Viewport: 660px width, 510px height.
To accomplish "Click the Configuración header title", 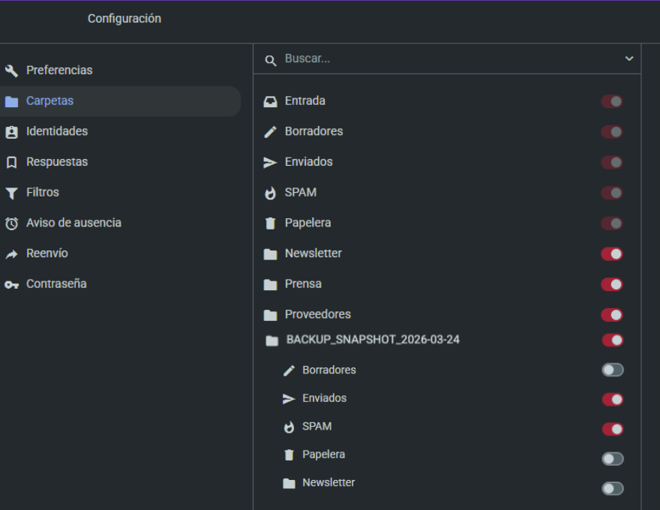I will [124, 19].
